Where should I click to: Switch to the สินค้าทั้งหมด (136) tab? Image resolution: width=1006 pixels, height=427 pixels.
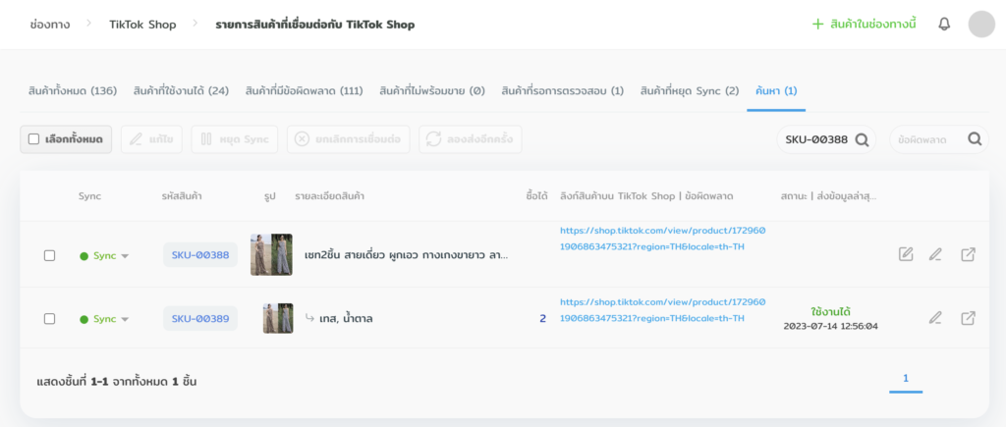click(73, 91)
